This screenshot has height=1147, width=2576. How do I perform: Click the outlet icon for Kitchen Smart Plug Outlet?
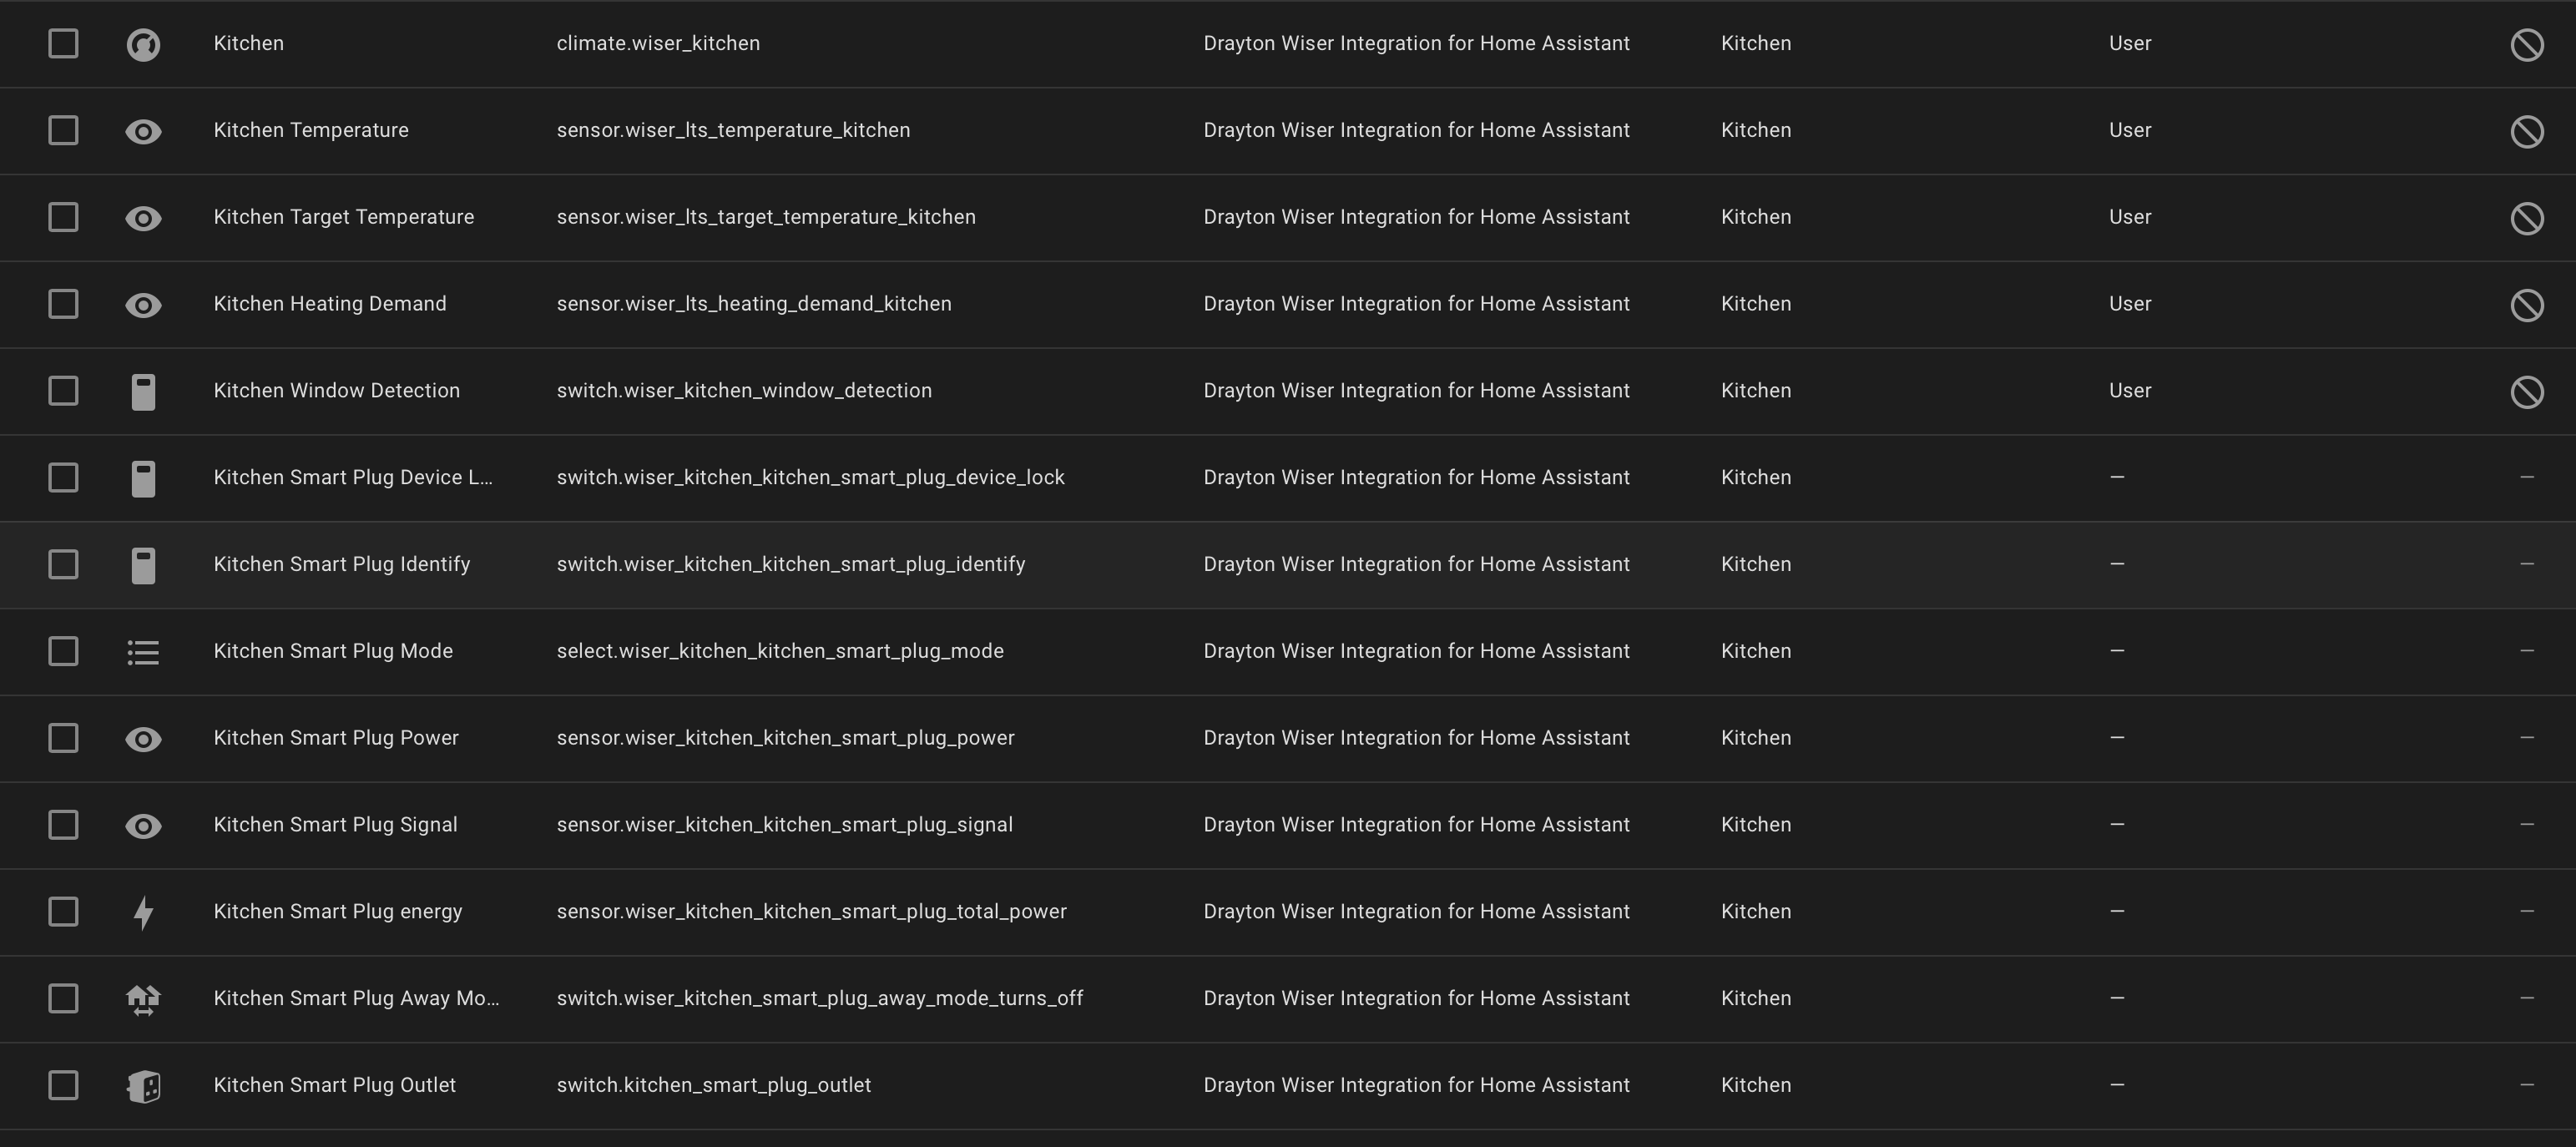point(143,1086)
